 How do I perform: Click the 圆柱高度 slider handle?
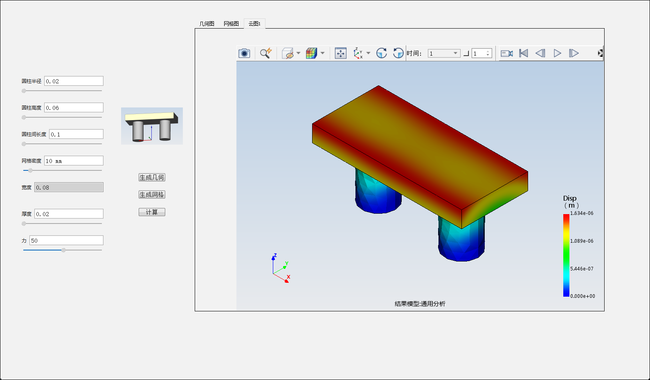tap(24, 117)
